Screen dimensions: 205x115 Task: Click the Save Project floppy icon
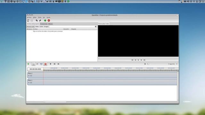click(x=32, y=20)
